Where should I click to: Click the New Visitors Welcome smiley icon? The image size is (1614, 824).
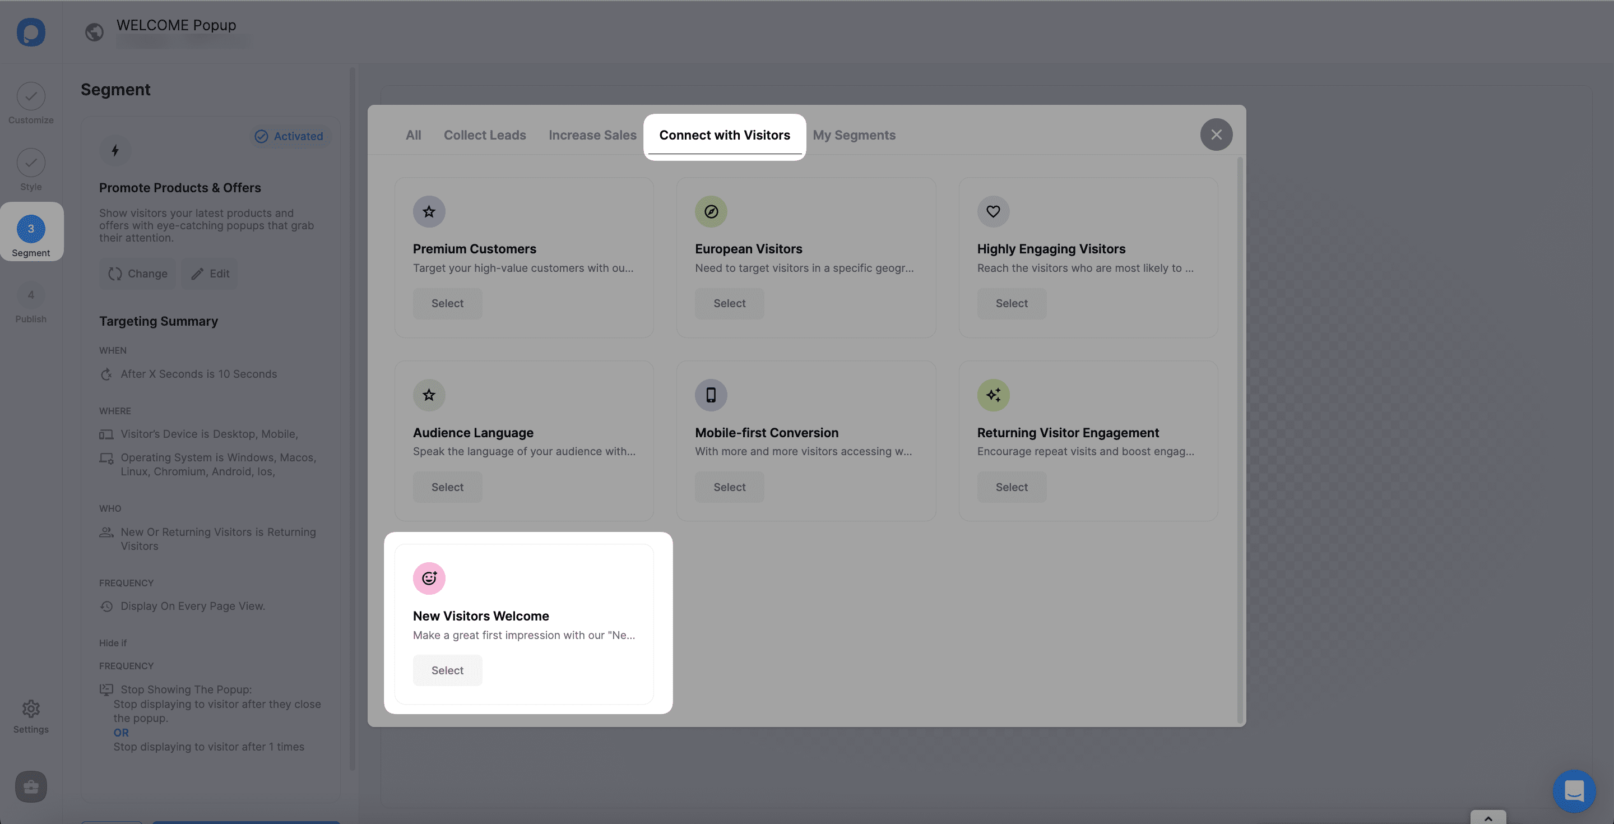[429, 578]
